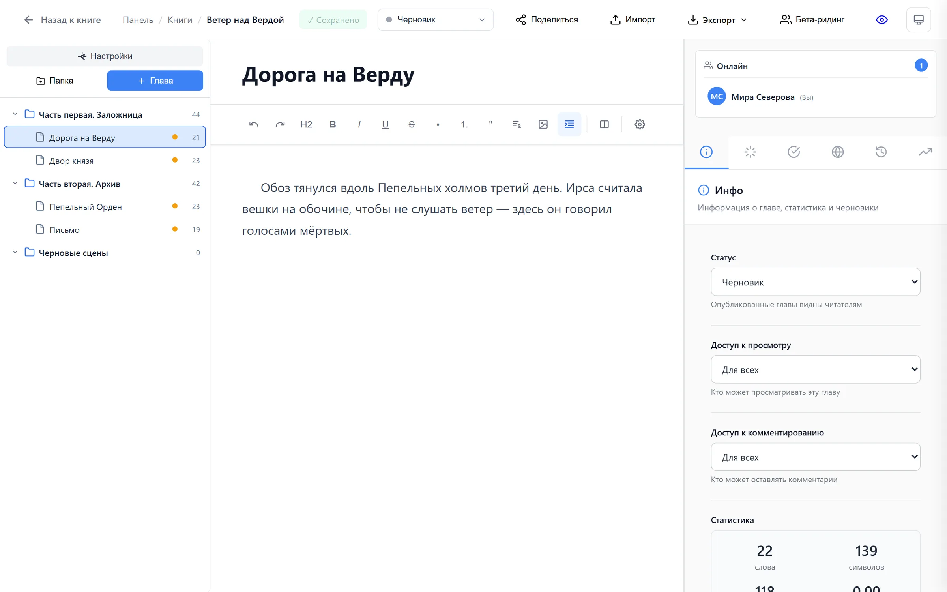Toggle underline formatting
The width and height of the screenshot is (947, 592).
coord(385,124)
